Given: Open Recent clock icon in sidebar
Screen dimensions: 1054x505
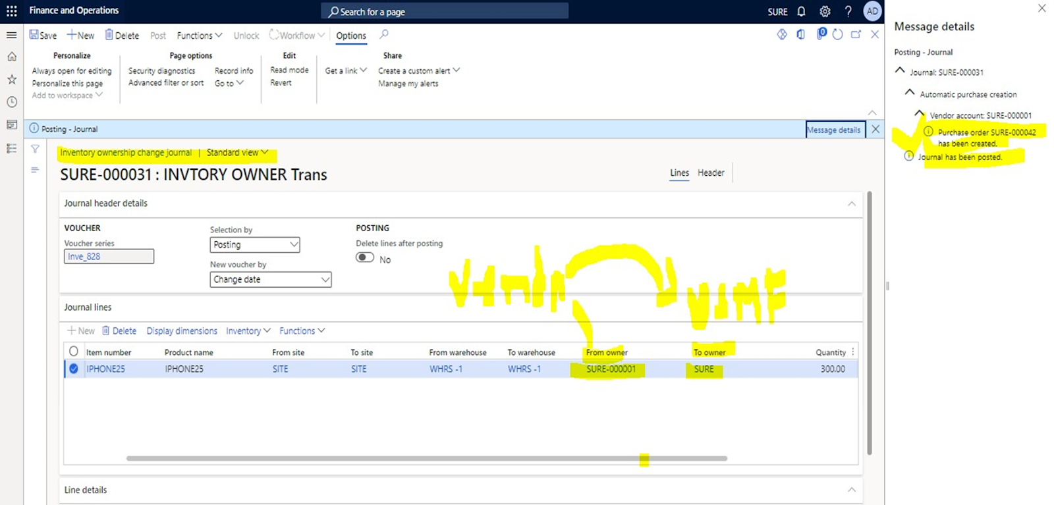Looking at the screenshot, I should point(11,102).
